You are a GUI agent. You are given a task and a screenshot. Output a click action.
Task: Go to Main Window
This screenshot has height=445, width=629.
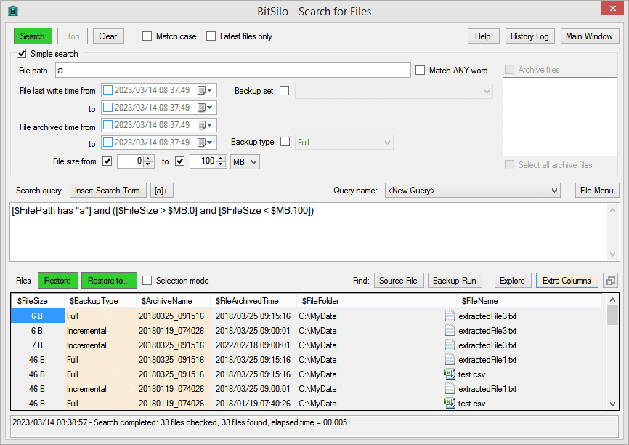tap(589, 36)
